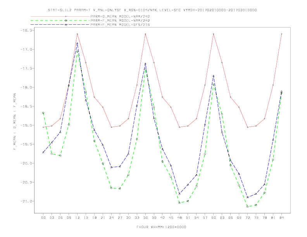Viewport: 307px width, 237px height.
Task: Click forecast hour 27 on the x-axis
Action: pos(120,218)
